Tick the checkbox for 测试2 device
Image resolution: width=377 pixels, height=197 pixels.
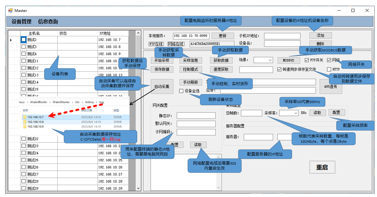point(24,40)
